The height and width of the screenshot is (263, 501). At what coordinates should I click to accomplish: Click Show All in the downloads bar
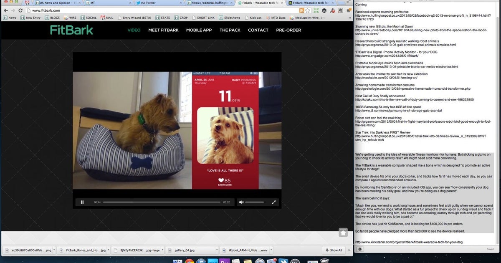334,250
